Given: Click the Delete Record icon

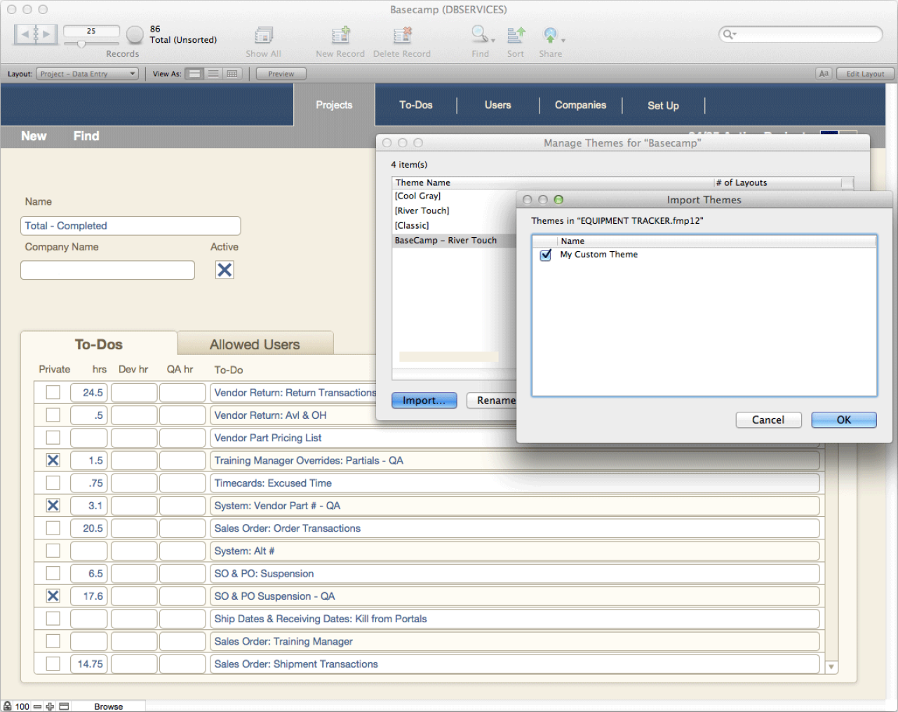Looking at the screenshot, I should pyautogui.click(x=402, y=35).
